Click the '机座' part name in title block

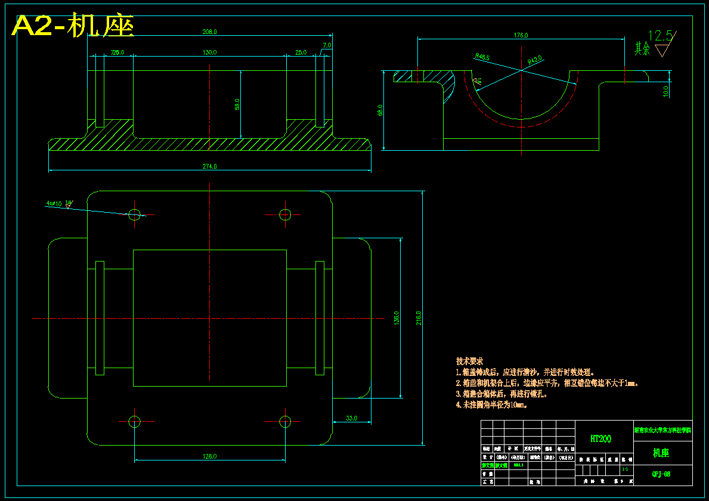point(661,453)
